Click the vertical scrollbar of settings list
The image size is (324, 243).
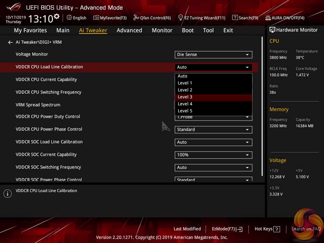(x=262, y=106)
